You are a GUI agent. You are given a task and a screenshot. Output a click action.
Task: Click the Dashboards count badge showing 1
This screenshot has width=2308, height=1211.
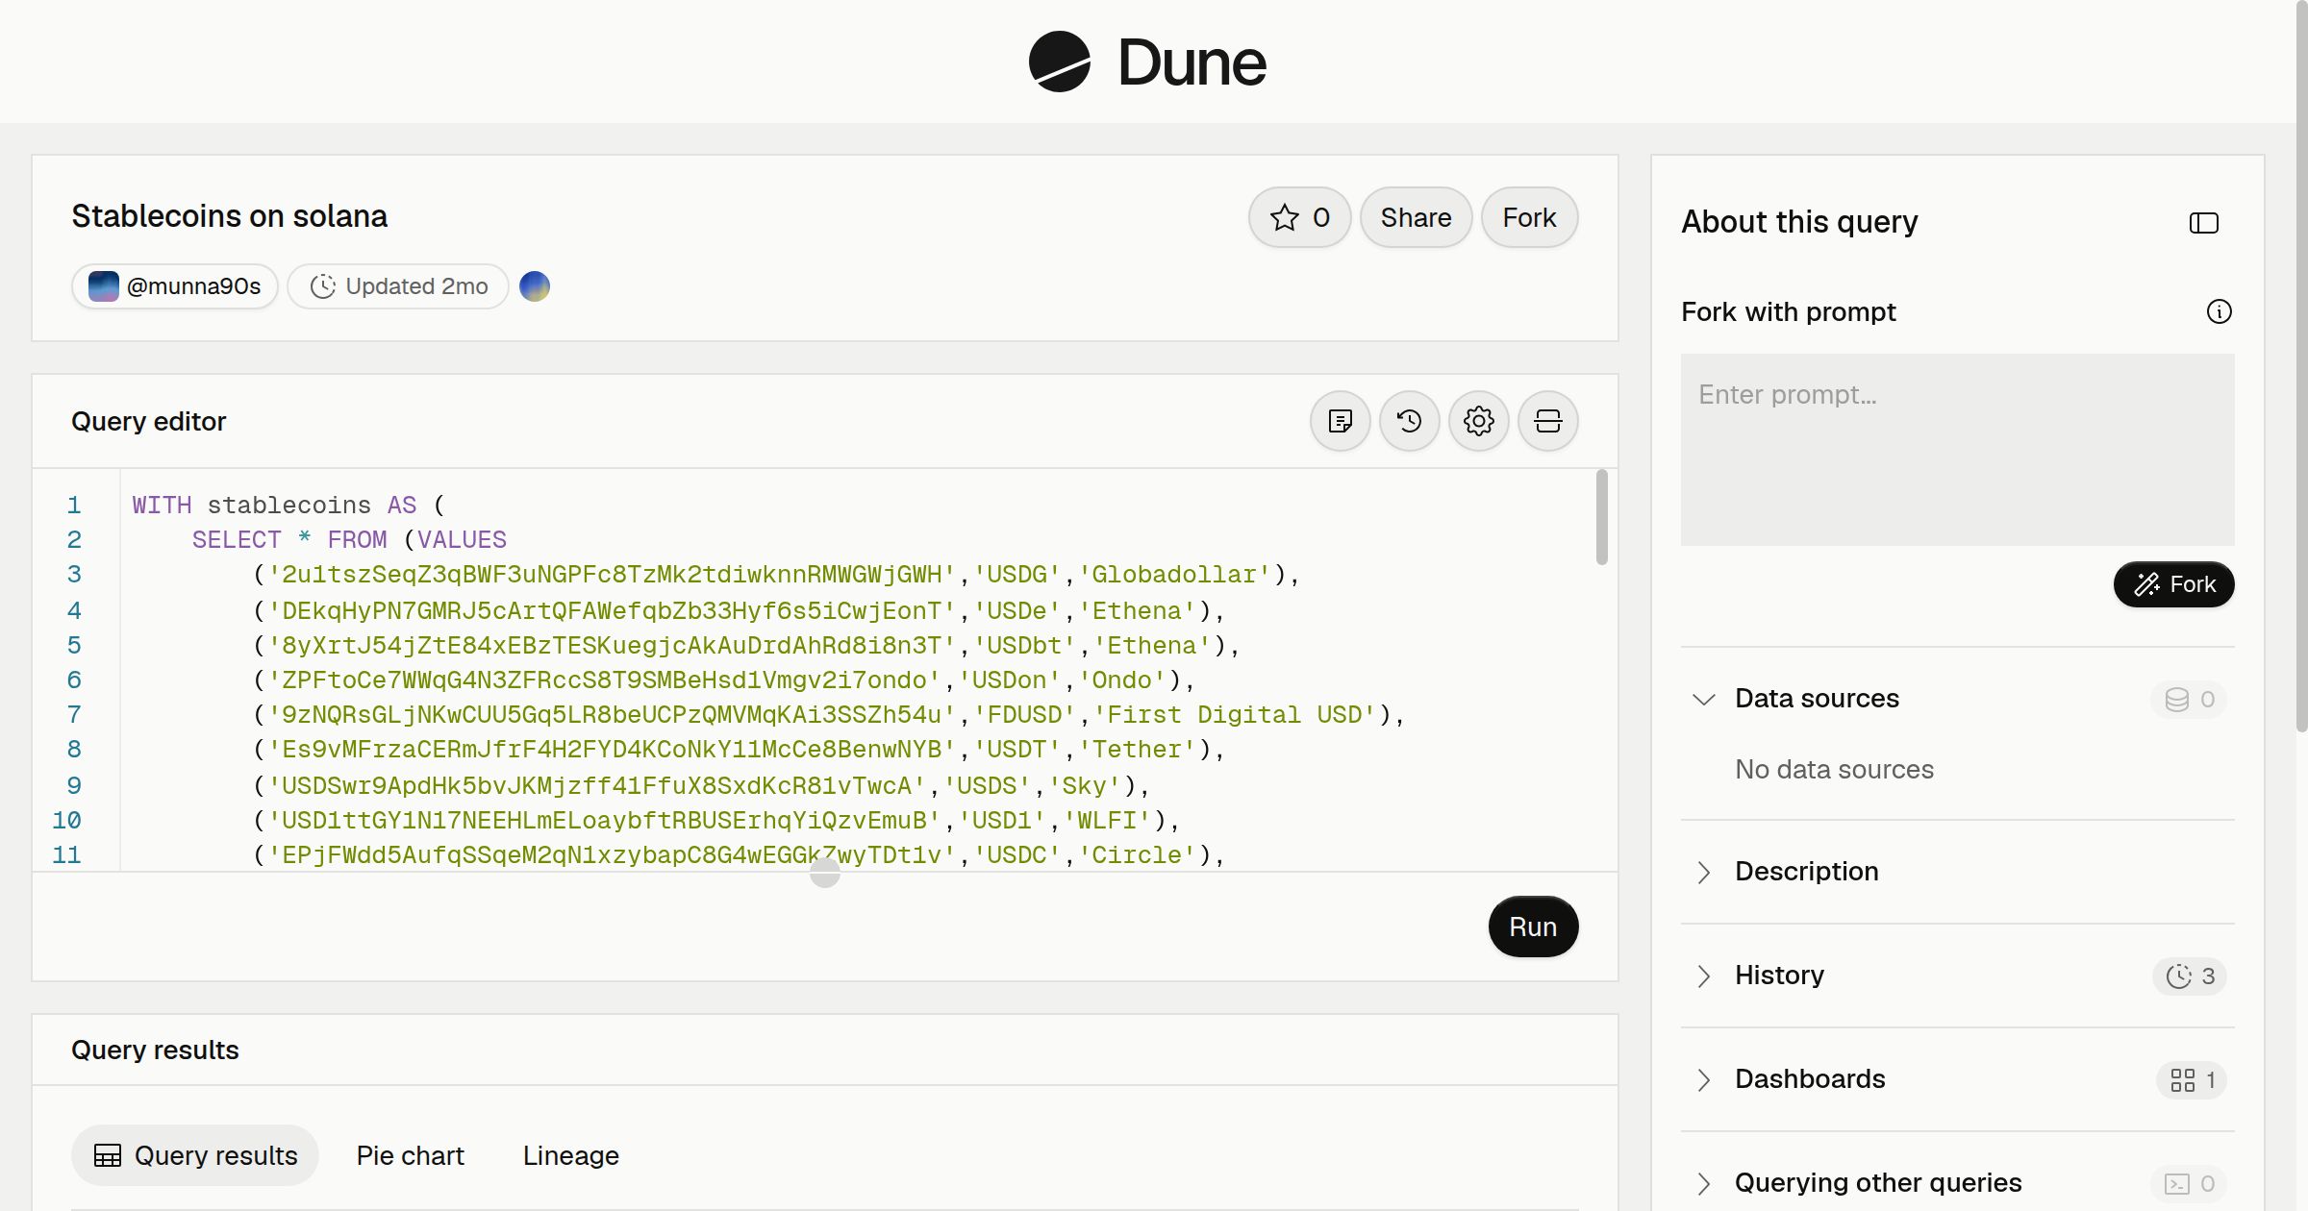coord(2192,1080)
